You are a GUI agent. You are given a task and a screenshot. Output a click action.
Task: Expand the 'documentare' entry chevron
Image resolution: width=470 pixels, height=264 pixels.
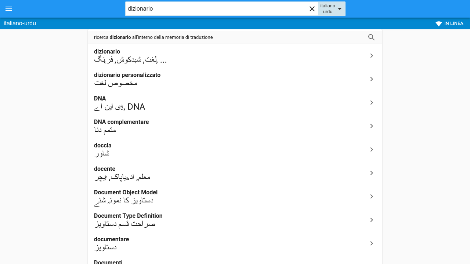[372, 243]
